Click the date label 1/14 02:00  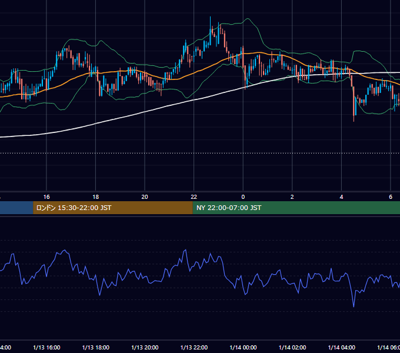coord(292,347)
